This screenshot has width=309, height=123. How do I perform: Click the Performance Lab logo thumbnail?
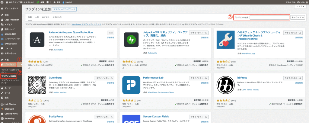pos(131,85)
